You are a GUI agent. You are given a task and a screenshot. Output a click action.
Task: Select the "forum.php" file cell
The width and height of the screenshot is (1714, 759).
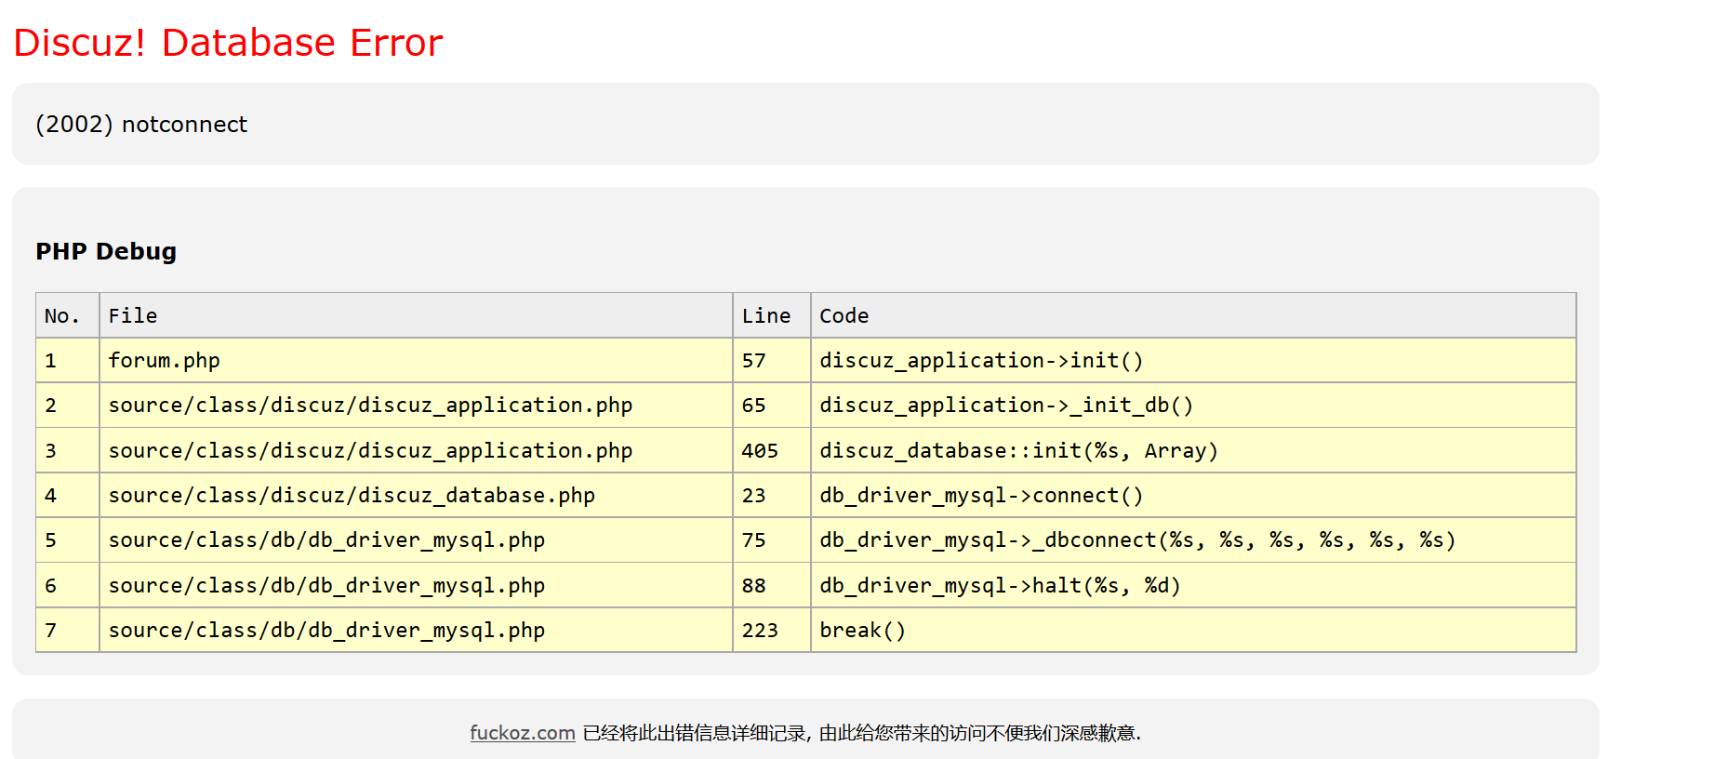[x=416, y=361]
